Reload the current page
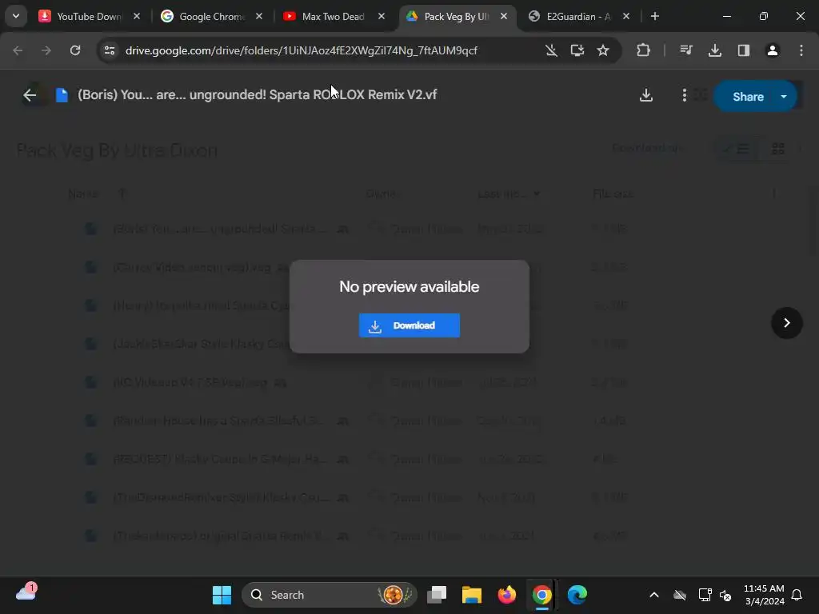Screen dimensions: 819x614 point(75,50)
